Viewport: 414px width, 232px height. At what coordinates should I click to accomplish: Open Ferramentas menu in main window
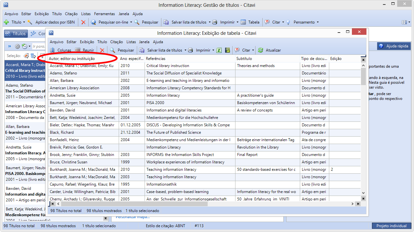(104, 14)
